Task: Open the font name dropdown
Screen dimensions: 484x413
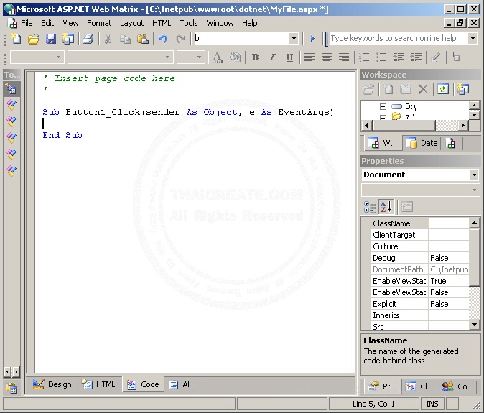Action: 167,57
